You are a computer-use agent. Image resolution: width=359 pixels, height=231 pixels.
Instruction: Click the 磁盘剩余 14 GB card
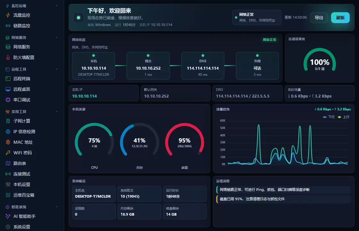pos(185,211)
